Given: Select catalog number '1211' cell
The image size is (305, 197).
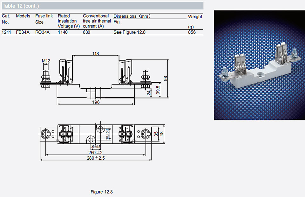Looking at the screenshot, I should click(6, 32).
